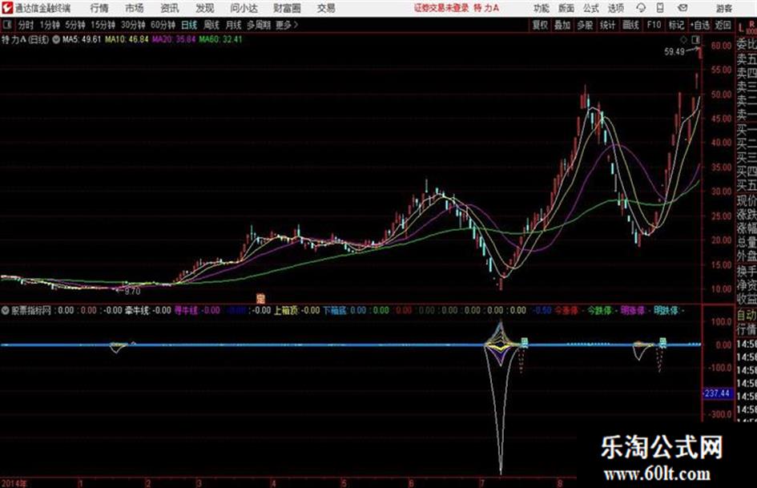Click the 2014年 label on time axis
The height and width of the screenshot is (488, 757).
(14, 483)
